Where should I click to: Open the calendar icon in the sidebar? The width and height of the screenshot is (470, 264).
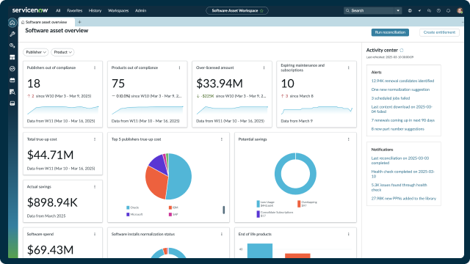tap(12, 80)
